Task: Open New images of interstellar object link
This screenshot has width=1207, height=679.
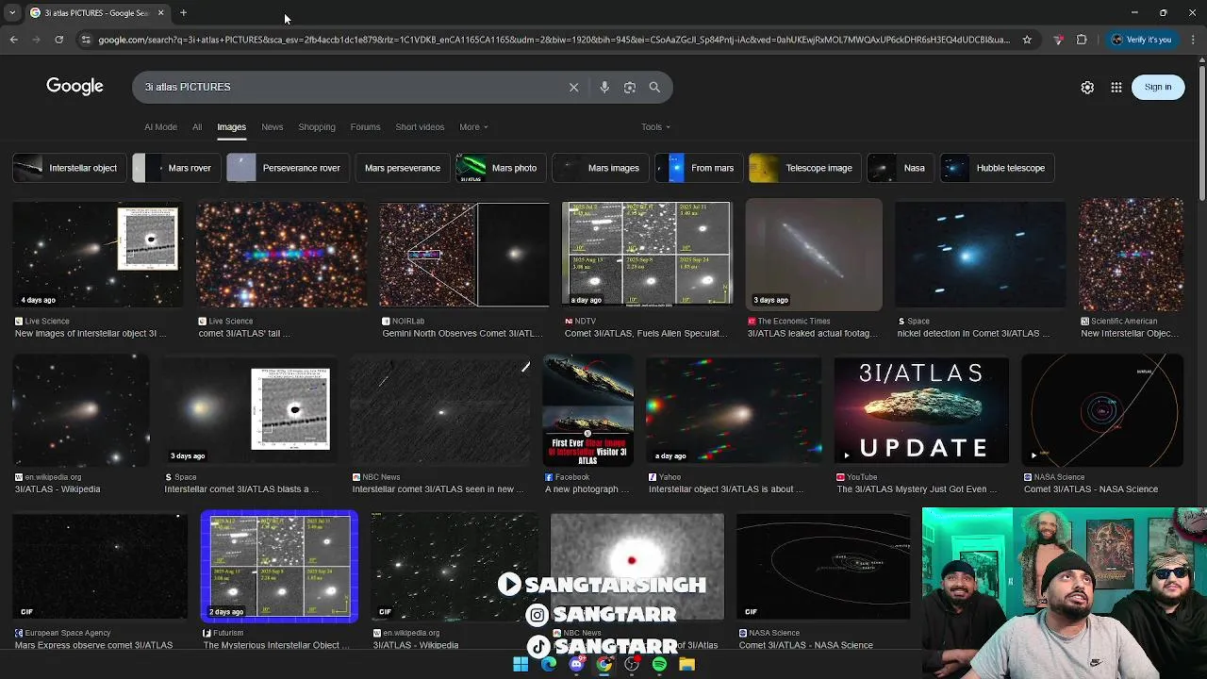Action: click(x=91, y=334)
